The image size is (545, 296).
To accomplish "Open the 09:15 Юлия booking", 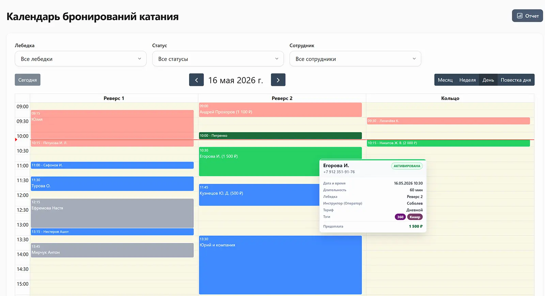I will [x=112, y=124].
